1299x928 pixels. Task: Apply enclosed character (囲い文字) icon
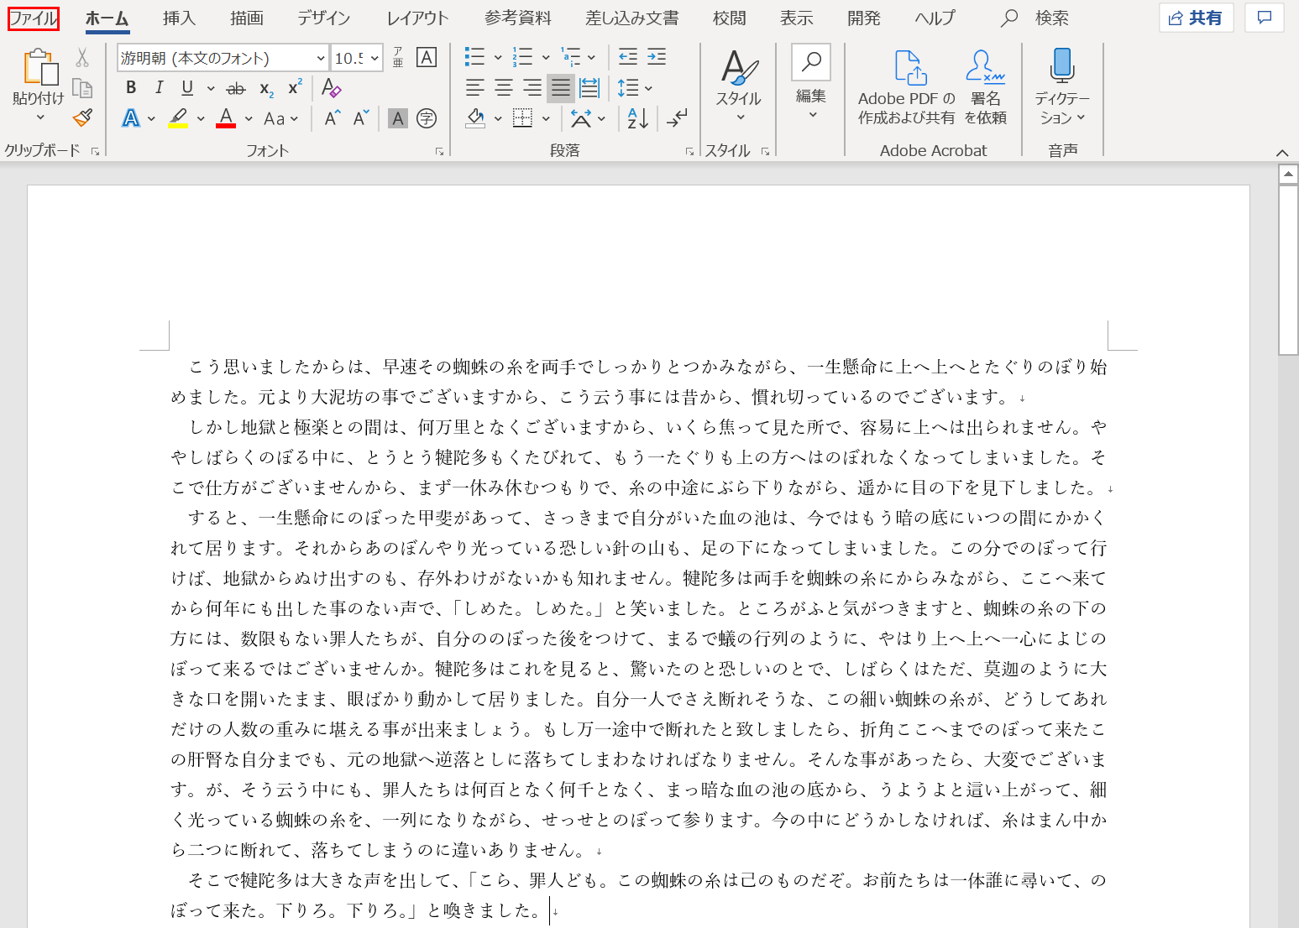coord(427,118)
